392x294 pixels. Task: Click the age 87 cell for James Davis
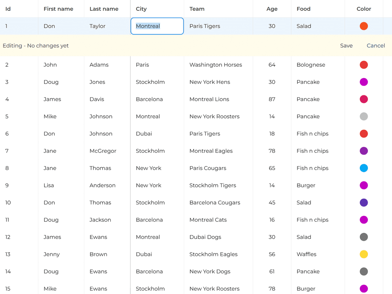(272, 99)
